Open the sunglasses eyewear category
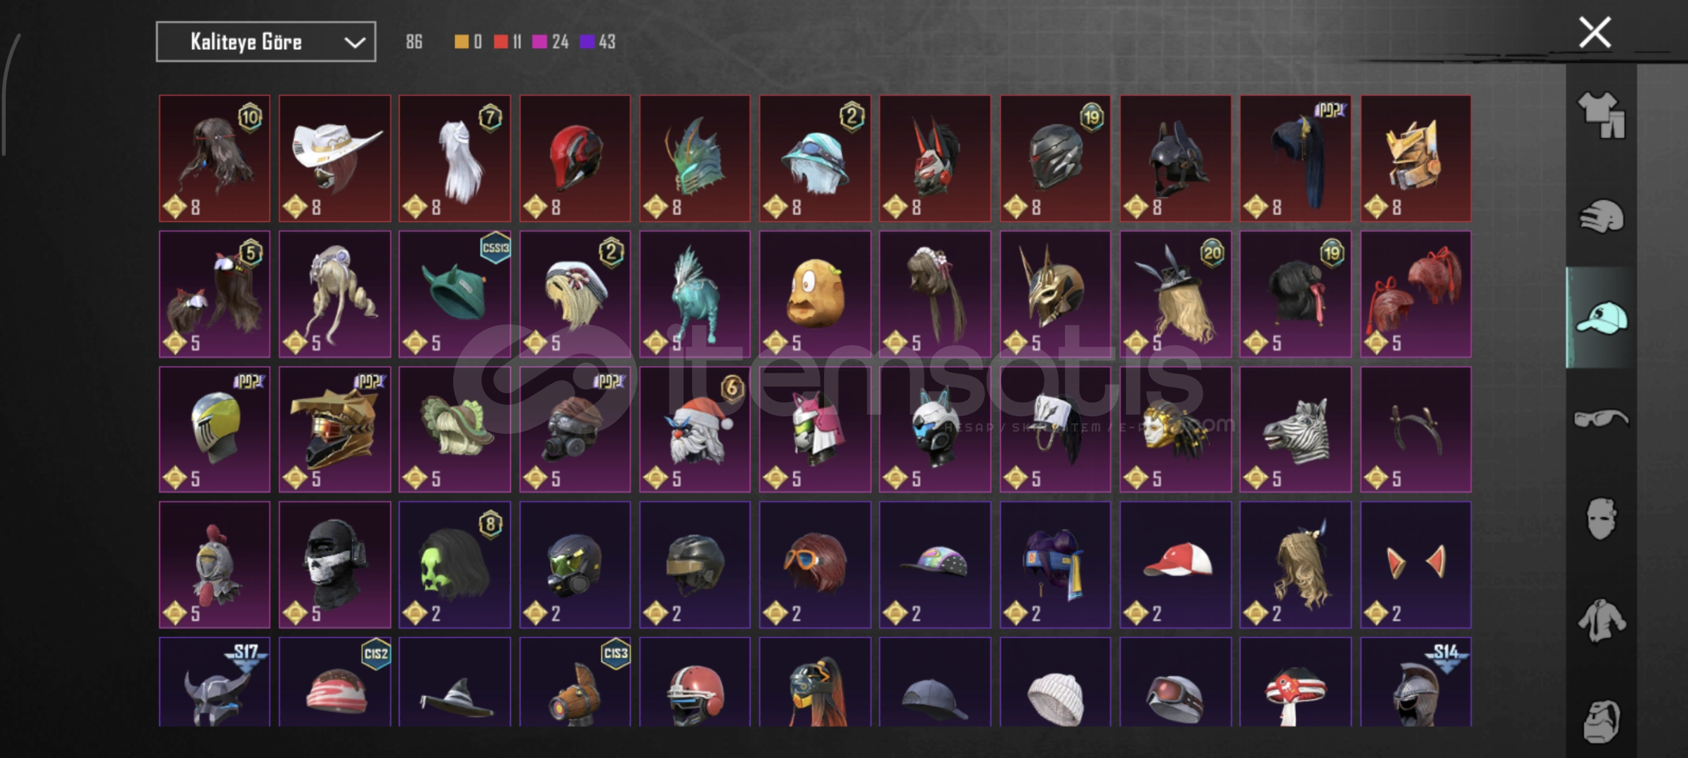Image resolution: width=1688 pixels, height=758 pixels. coord(1601,419)
